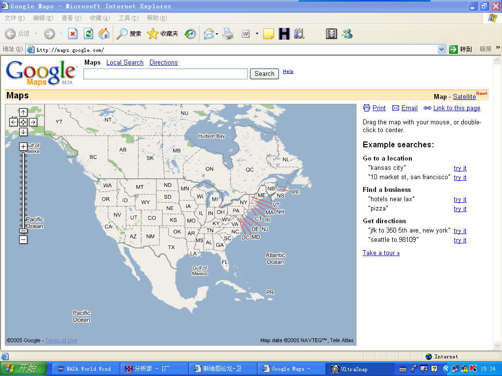
Task: Open the Directions tab
Action: pyautogui.click(x=163, y=63)
